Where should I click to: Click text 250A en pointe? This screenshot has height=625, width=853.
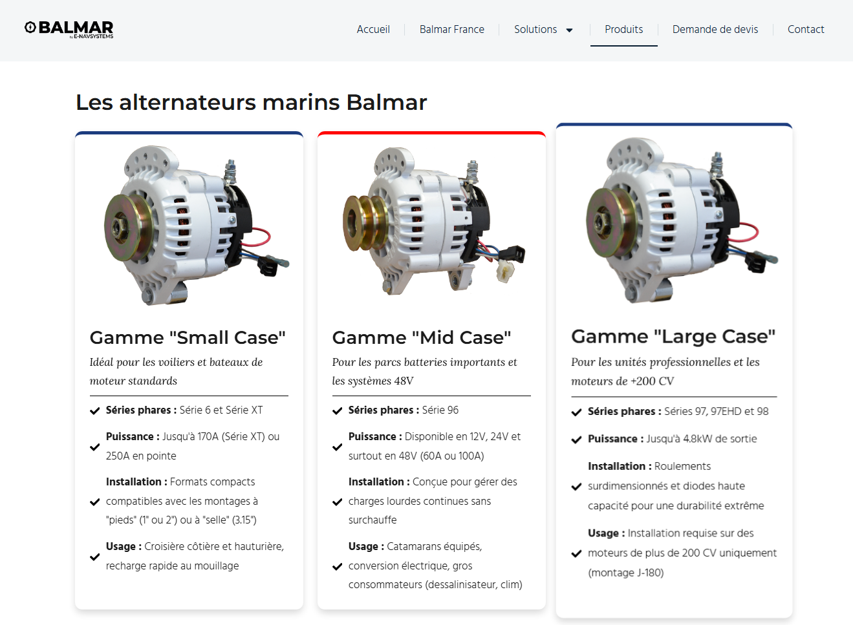point(141,456)
